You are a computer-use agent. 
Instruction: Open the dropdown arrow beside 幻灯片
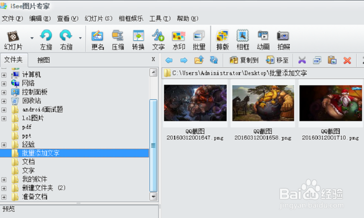click(x=32, y=38)
